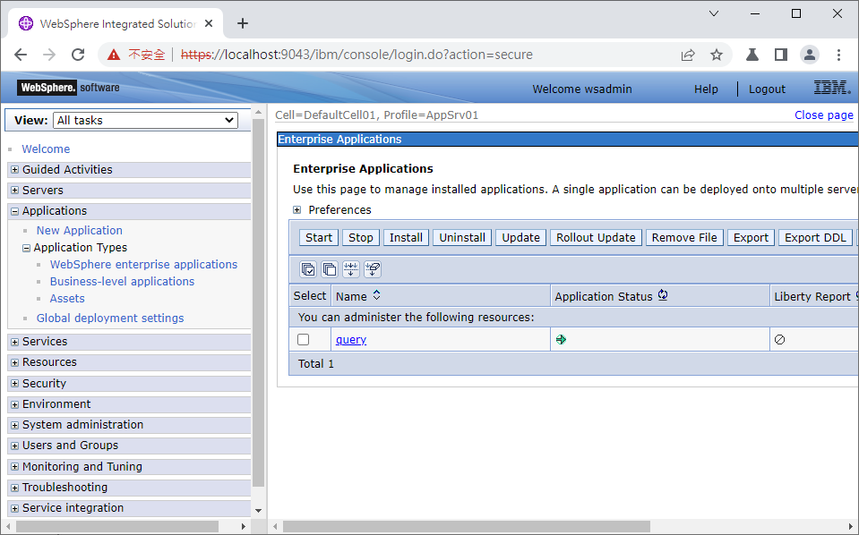Click the Select All Items icon
Image resolution: width=859 pixels, height=535 pixels.
308,269
